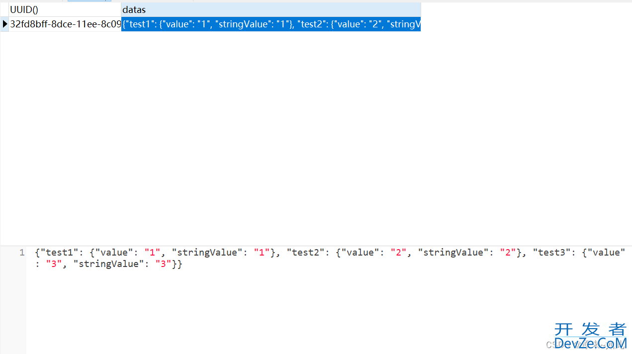Select the UUID() column header

pos(65,10)
